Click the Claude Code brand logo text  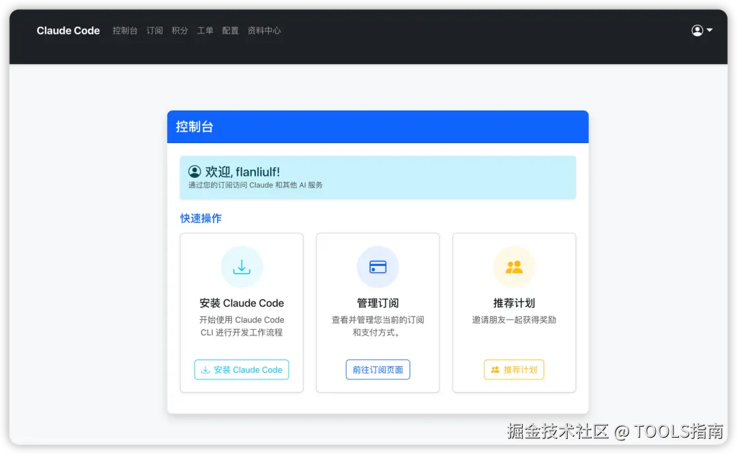point(68,31)
